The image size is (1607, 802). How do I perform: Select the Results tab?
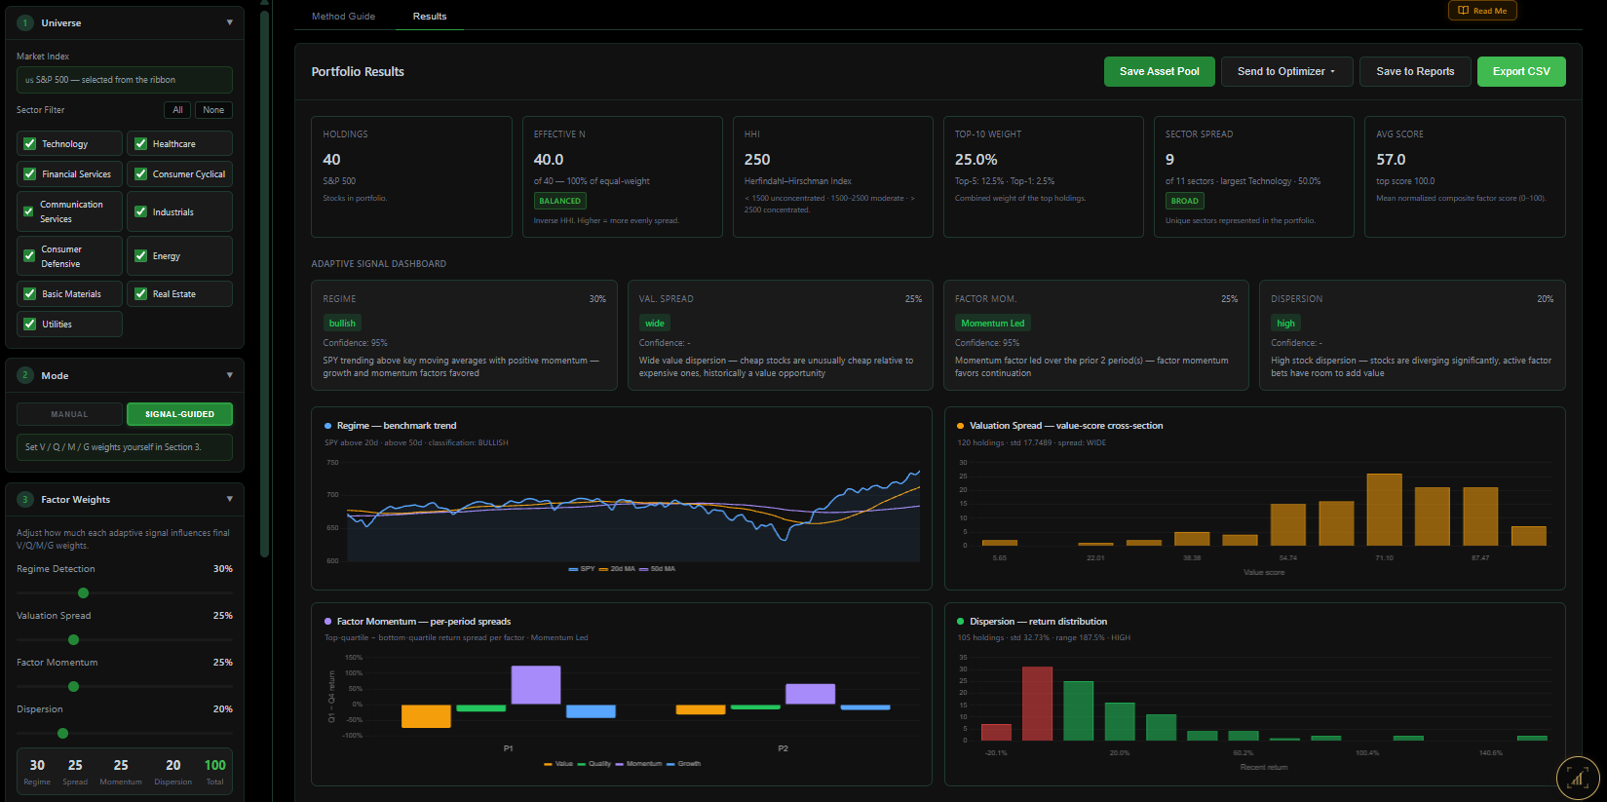(430, 16)
